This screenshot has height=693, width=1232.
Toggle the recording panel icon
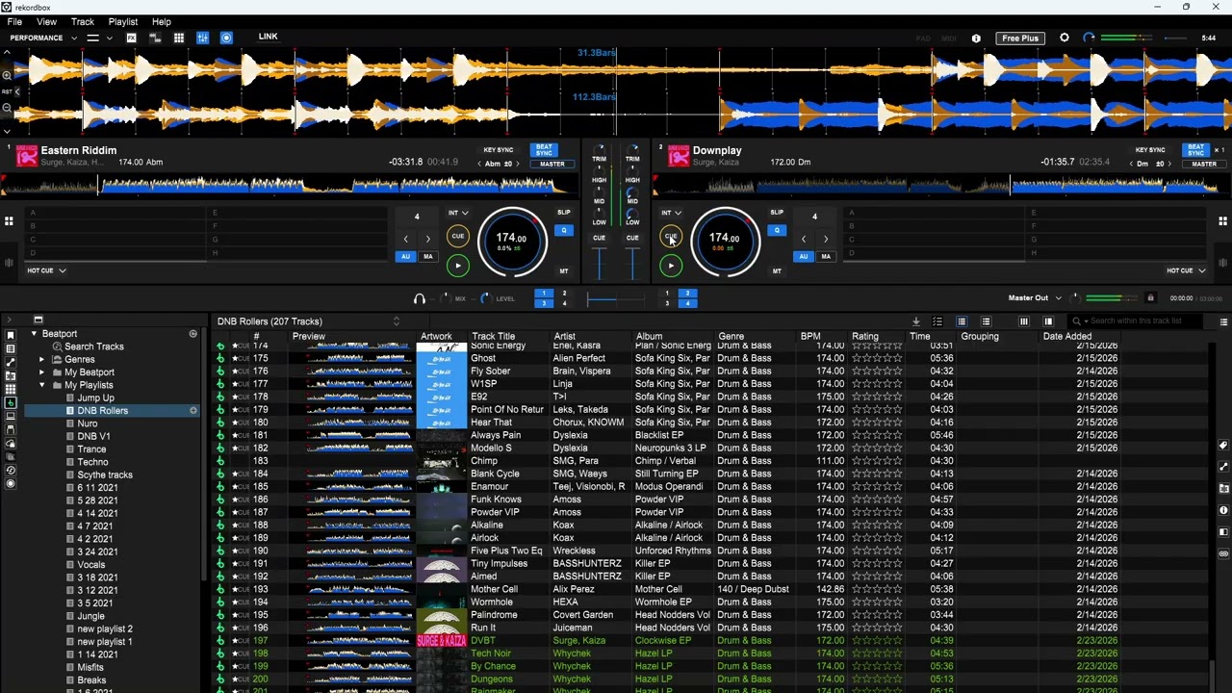point(226,38)
